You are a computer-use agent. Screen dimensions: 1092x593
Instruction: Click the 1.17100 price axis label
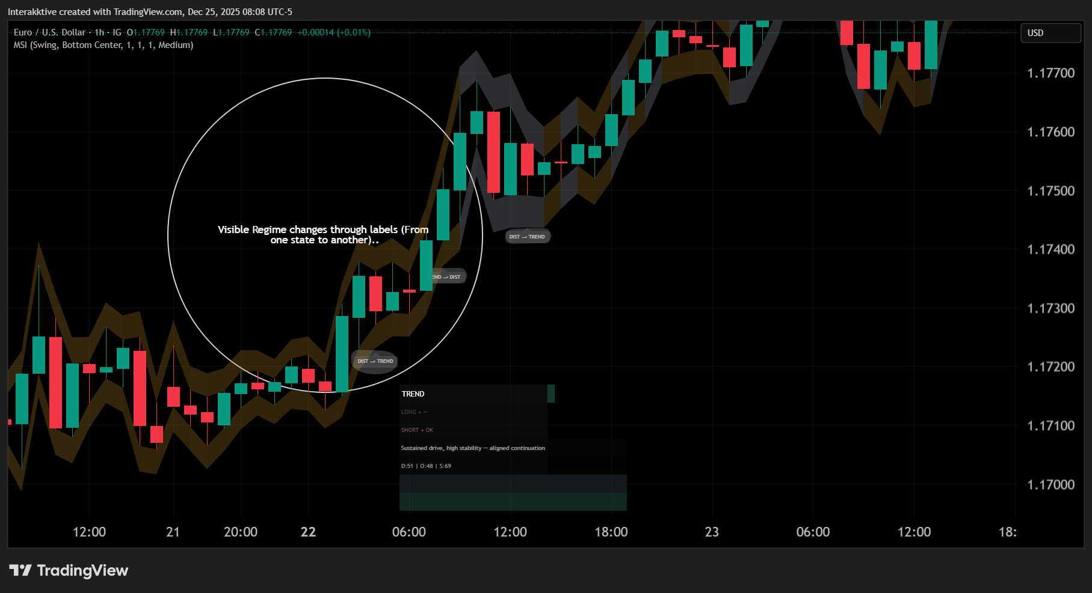[x=1050, y=426]
